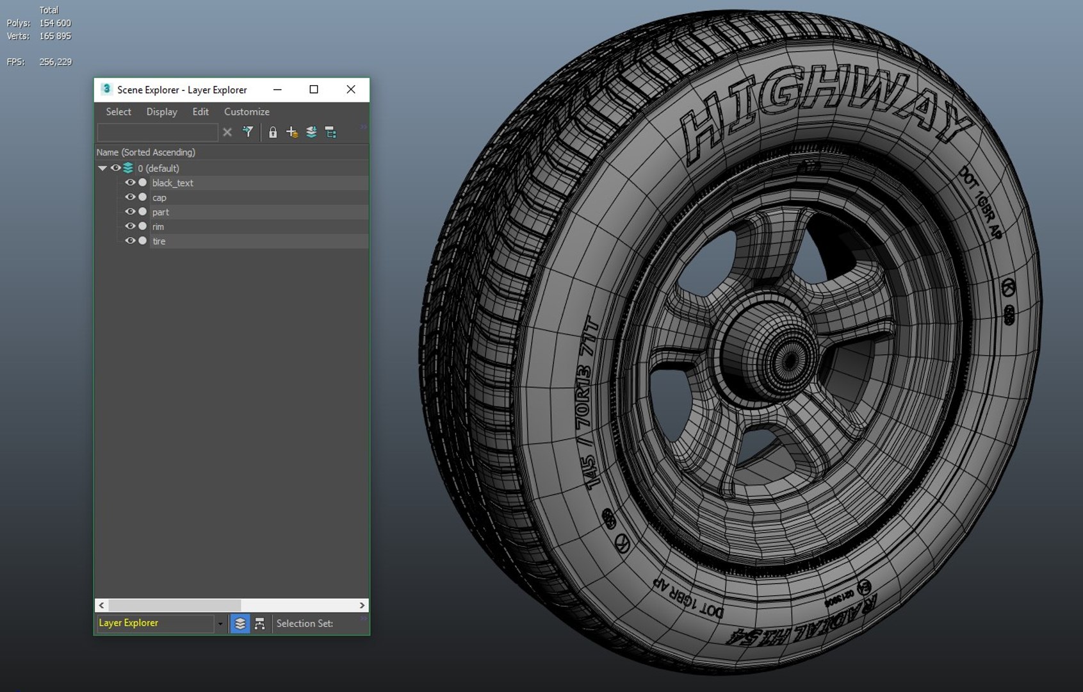Toggle visibility of black_text object

click(130, 183)
